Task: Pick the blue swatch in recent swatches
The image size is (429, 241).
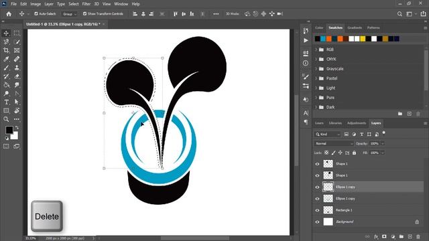Action: 323,39
